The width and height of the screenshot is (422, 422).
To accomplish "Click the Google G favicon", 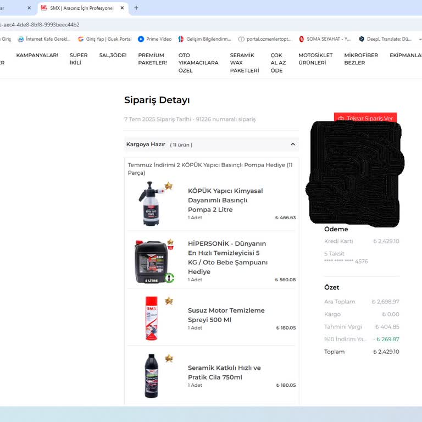I will click(81, 39).
